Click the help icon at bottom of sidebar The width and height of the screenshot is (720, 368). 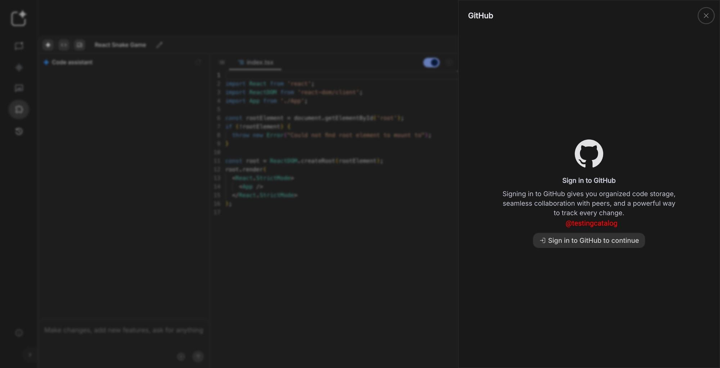pos(19,333)
